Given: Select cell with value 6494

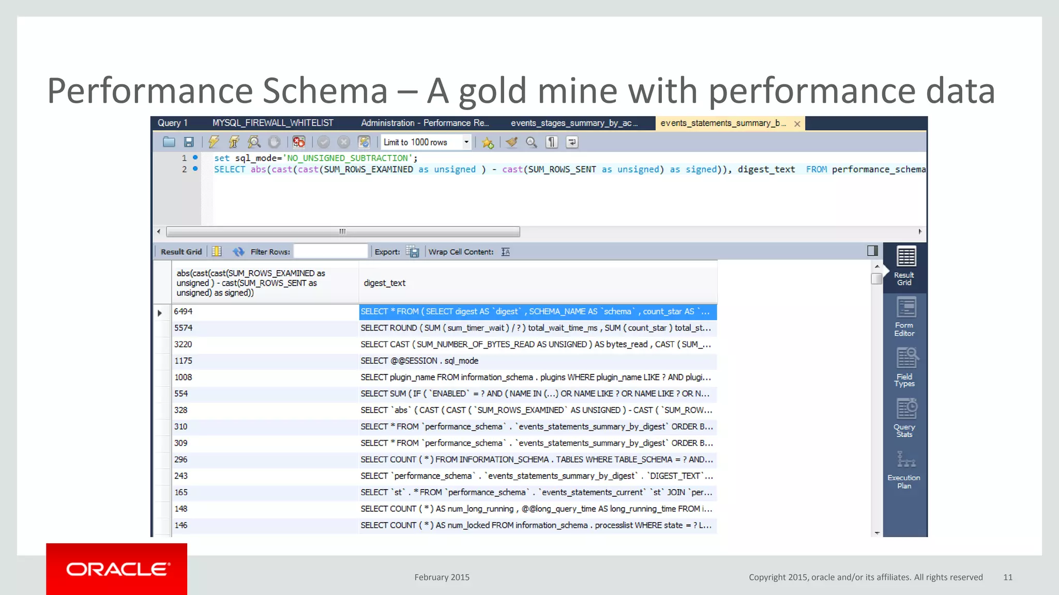Looking at the screenshot, I should click(265, 311).
